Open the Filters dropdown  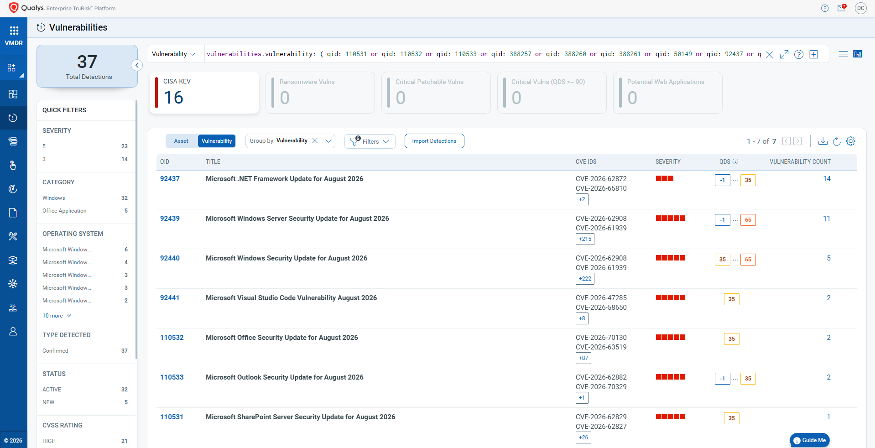[370, 141]
